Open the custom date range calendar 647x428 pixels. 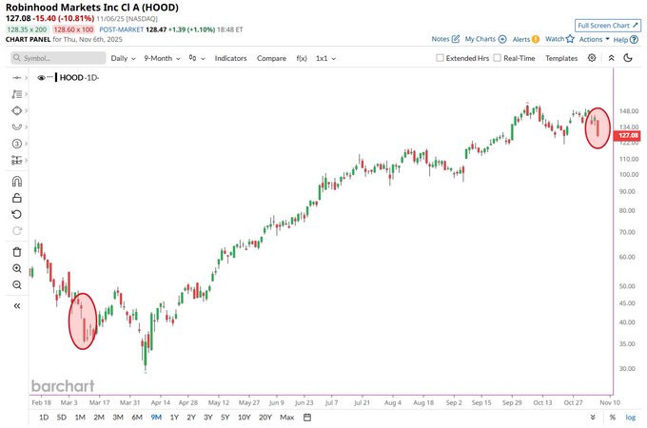307,418
